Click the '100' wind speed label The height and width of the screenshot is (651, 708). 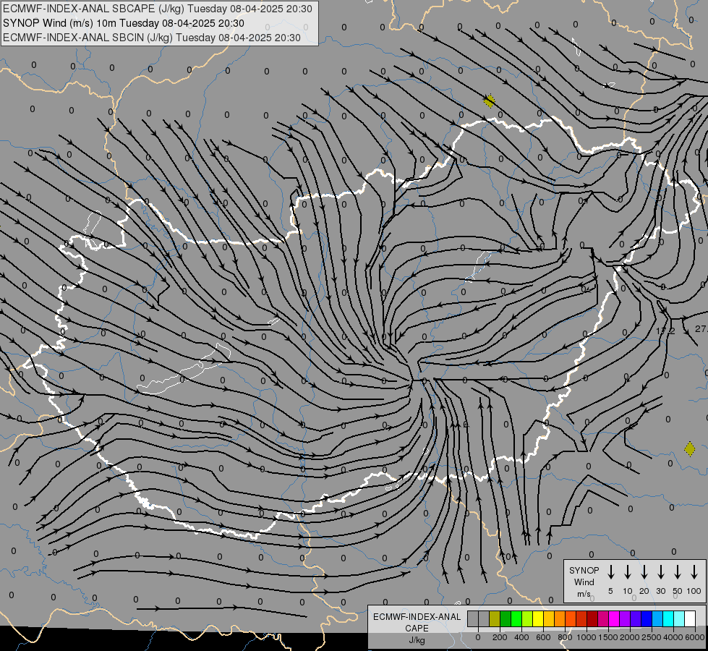click(x=694, y=591)
